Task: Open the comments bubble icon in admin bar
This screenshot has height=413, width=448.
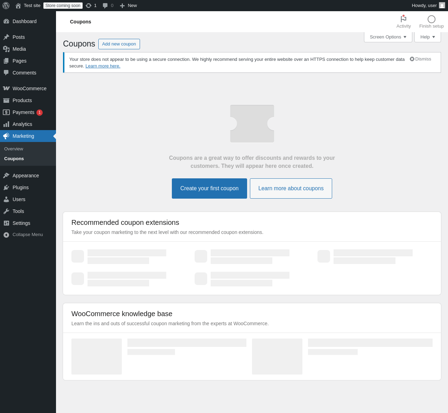Action: click(105, 6)
